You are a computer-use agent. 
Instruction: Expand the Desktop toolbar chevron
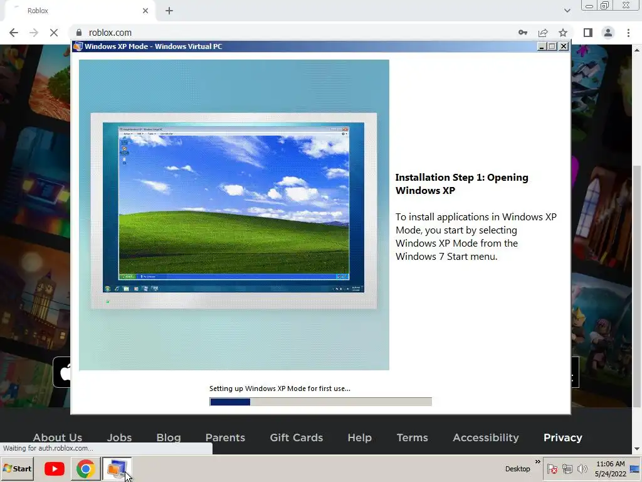pyautogui.click(x=537, y=462)
